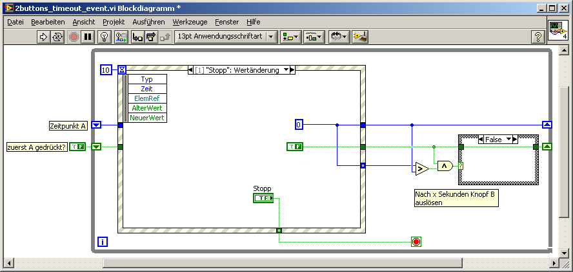Open the False case selector dropdown
The width and height of the screenshot is (573, 272).
pyautogui.click(x=508, y=139)
